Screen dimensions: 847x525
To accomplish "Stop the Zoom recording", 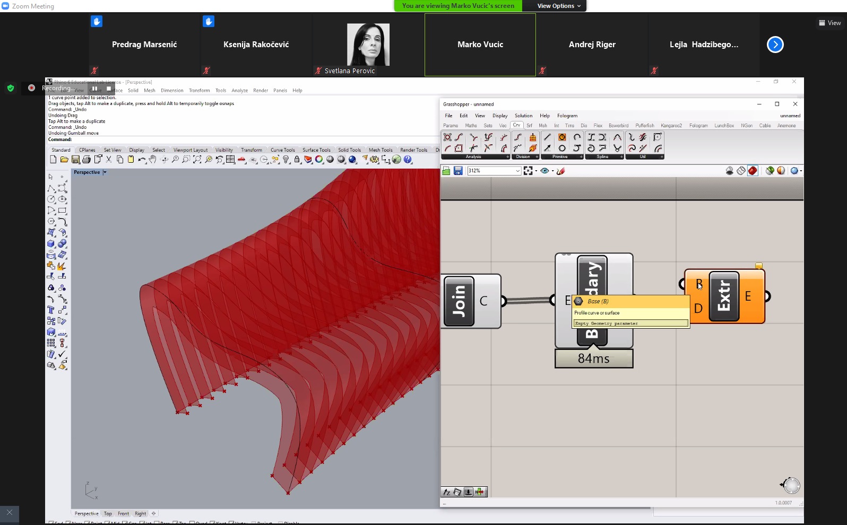I will (x=109, y=89).
